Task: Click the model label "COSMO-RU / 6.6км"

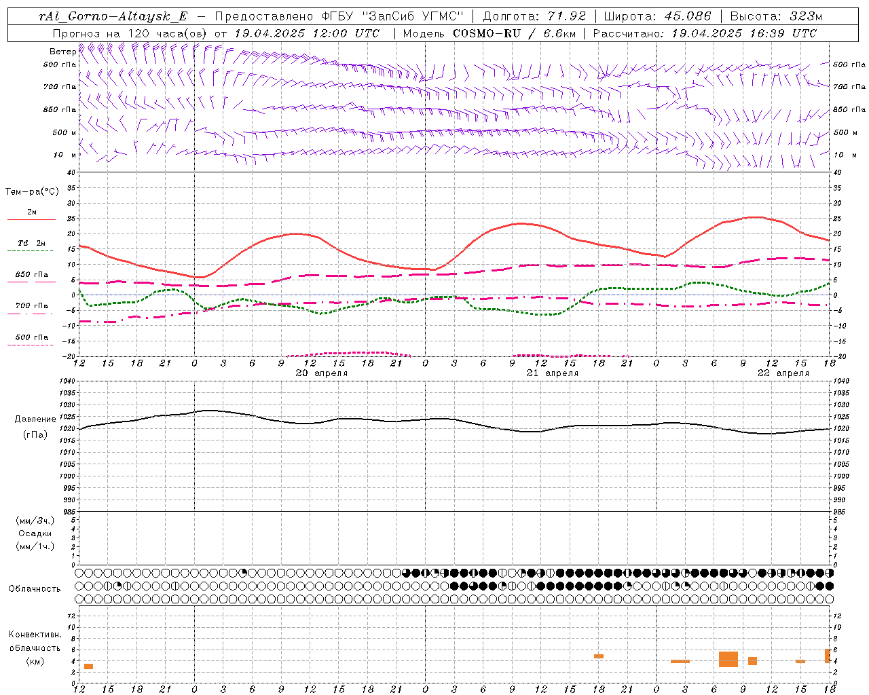Action: [514, 33]
